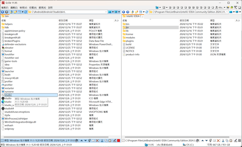Screen dimensions: 242x147
Task: Create new folder in the right pane
Action: click(x=137, y=12)
